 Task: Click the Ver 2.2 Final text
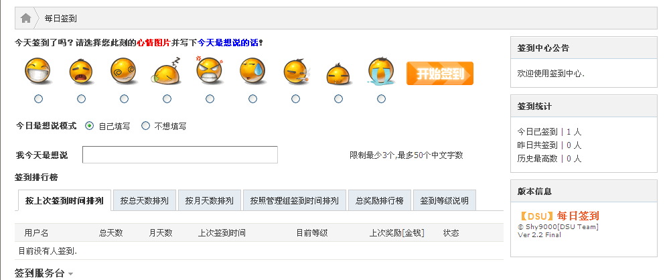539,234
